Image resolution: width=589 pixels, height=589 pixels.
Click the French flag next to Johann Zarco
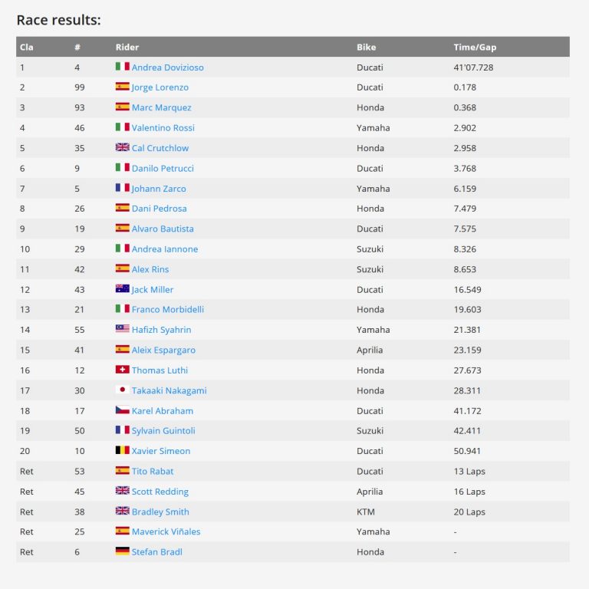click(x=122, y=188)
